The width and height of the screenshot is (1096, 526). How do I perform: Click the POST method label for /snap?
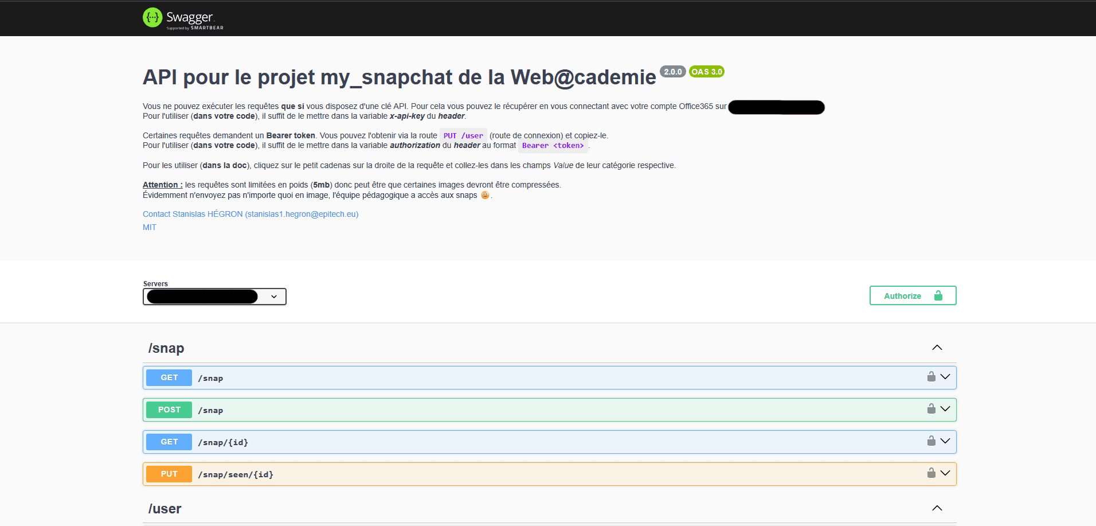tap(169, 410)
